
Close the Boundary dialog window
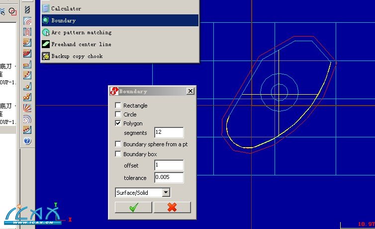coord(190,91)
